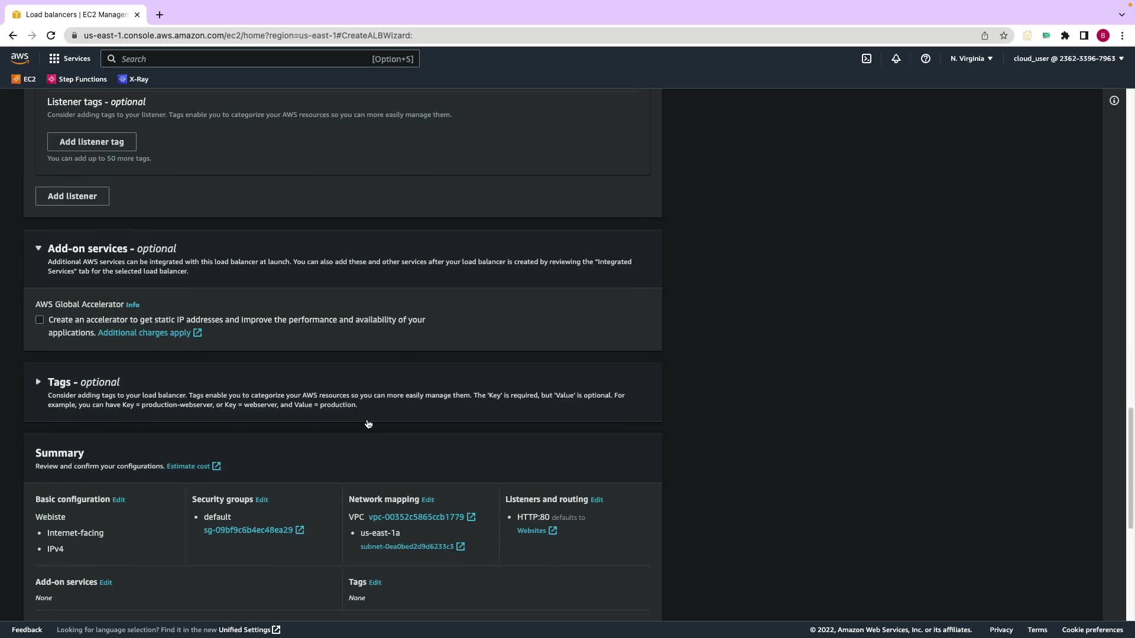
Task: Collapse the Add-on services section
Action: pos(38,249)
